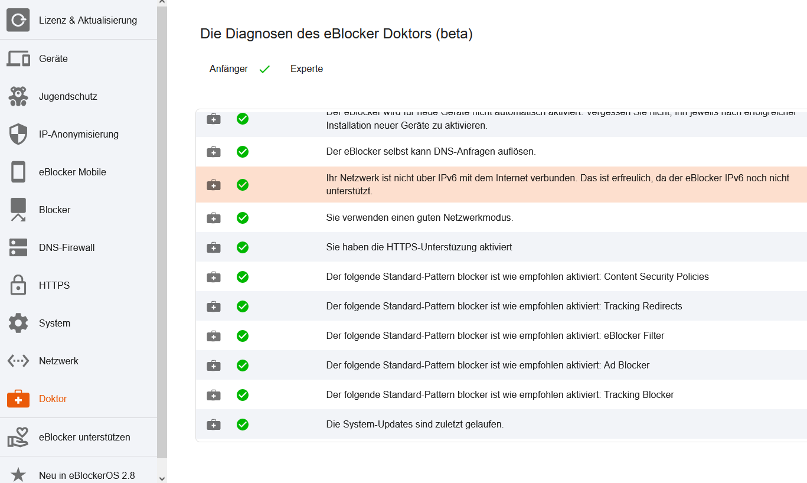Click 'Sie haben die HTTPS-Unterstüzung aktiviert'
This screenshot has width=807, height=483.
point(419,247)
